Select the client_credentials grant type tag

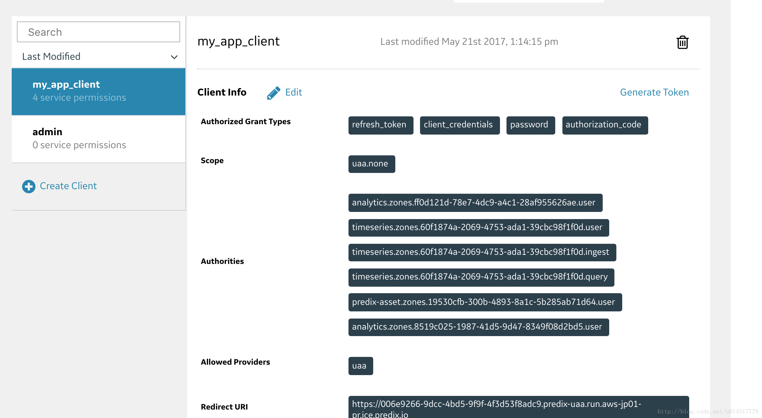458,124
